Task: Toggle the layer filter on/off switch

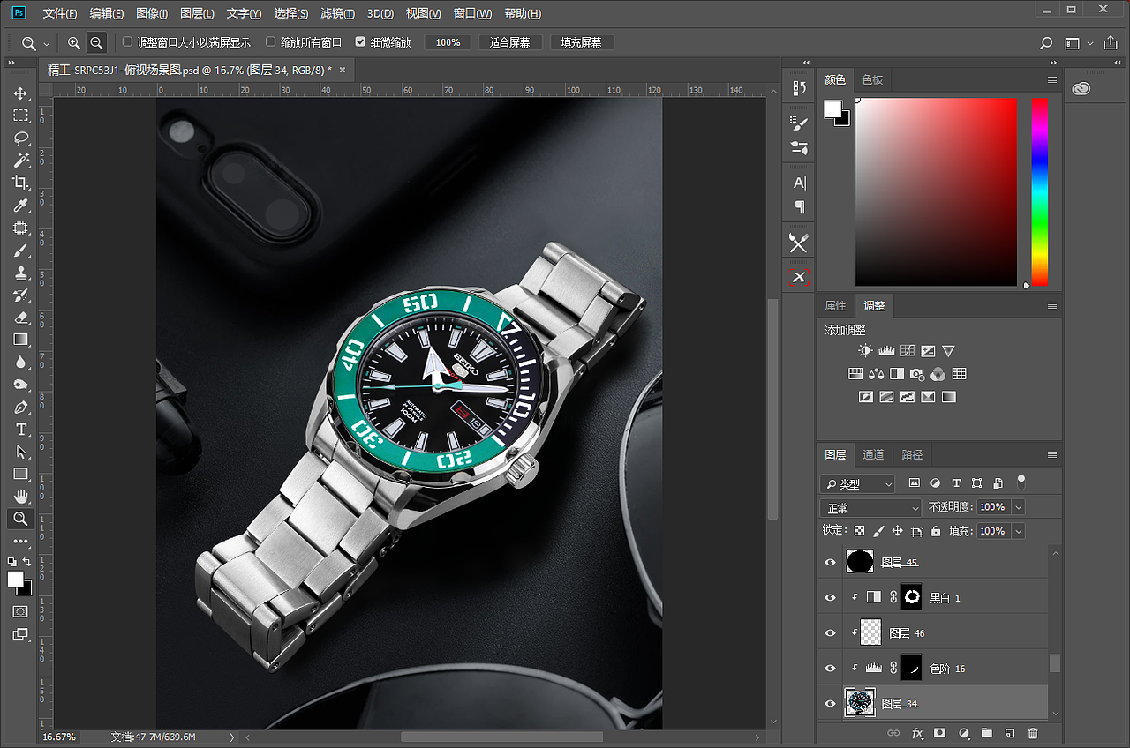Action: pyautogui.click(x=1021, y=482)
